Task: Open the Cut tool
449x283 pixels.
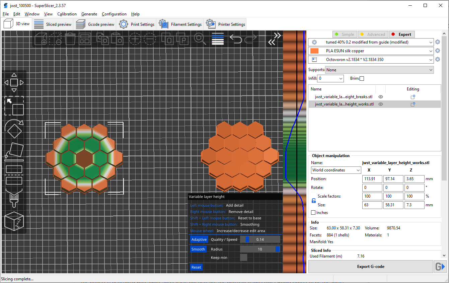Action: [14, 174]
